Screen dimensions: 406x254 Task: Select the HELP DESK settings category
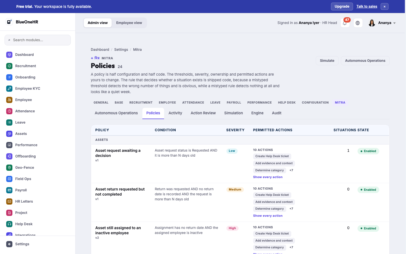pos(287,103)
